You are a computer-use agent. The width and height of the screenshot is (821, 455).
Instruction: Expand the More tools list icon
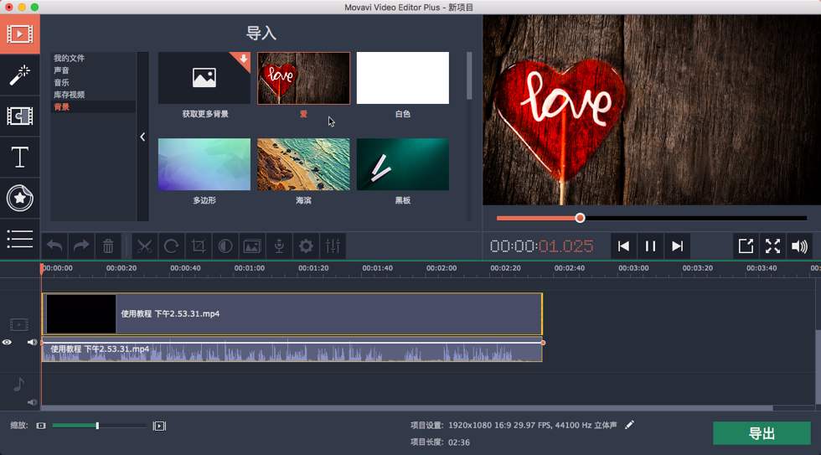pyautogui.click(x=20, y=239)
